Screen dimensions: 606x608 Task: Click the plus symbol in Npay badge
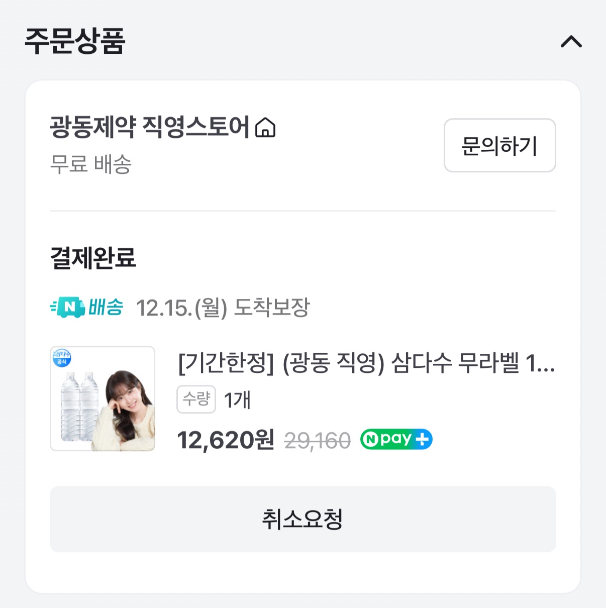[422, 439]
